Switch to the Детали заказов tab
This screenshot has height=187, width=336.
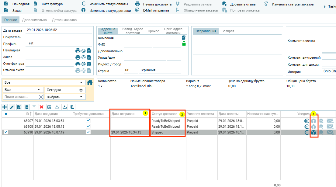click(64, 20)
